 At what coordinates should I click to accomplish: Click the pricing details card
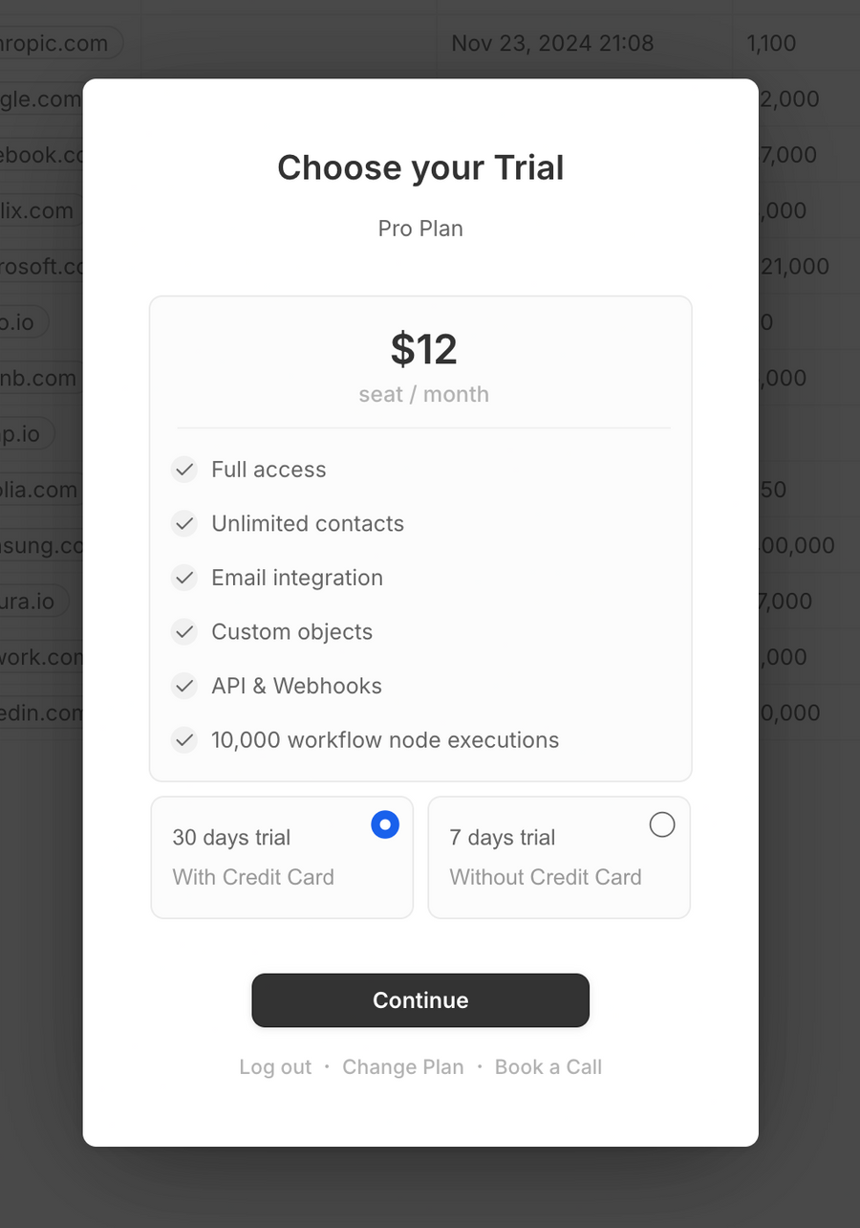pyautogui.click(x=420, y=537)
